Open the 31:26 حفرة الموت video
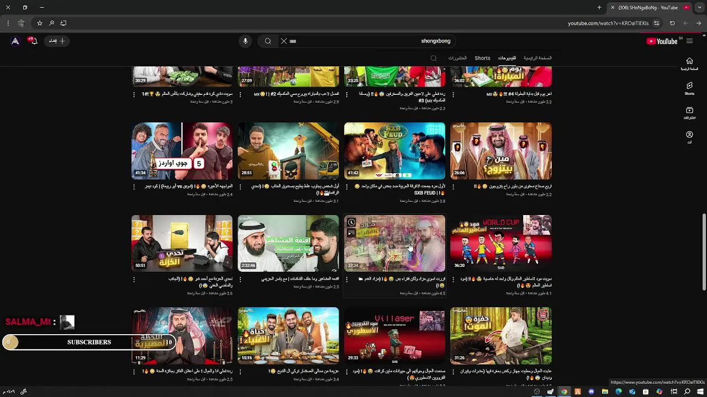This screenshot has height=397, width=707. tap(501, 335)
